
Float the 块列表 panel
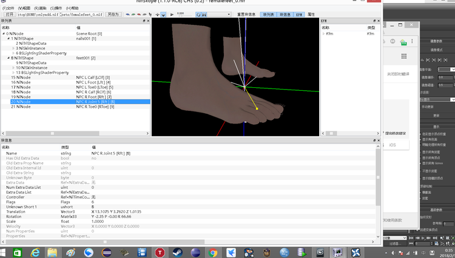tap(144, 21)
